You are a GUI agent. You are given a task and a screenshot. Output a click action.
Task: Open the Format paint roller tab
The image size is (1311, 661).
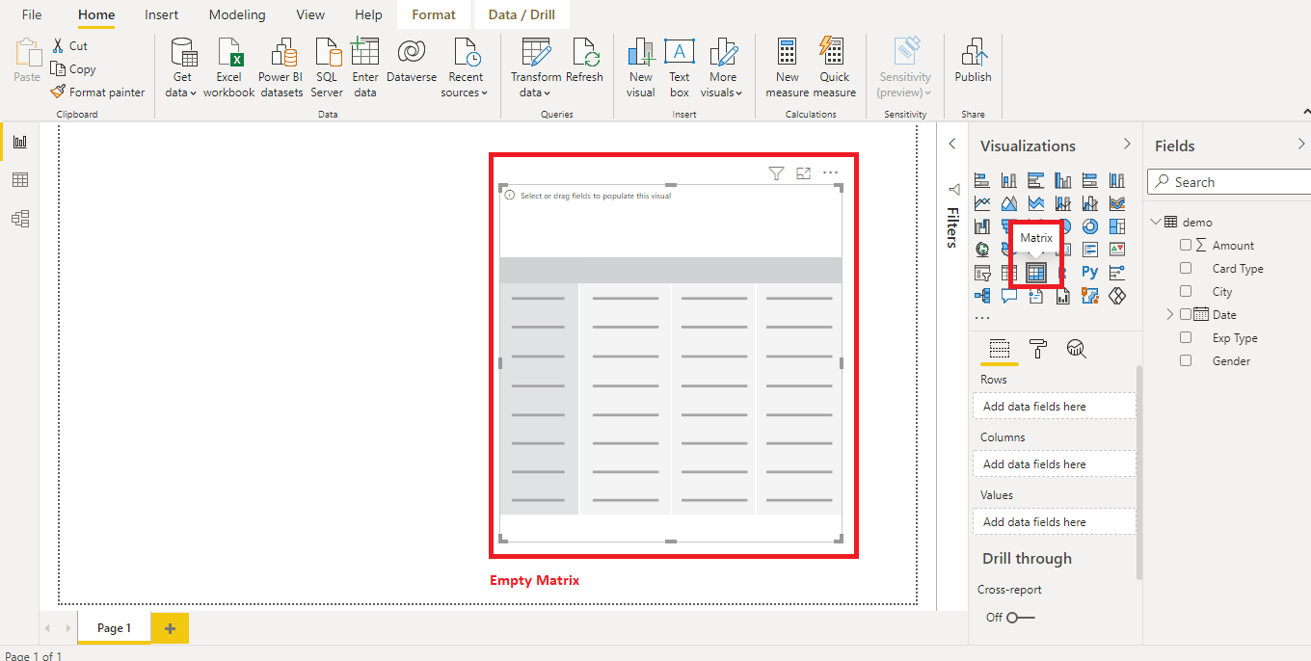(1038, 349)
